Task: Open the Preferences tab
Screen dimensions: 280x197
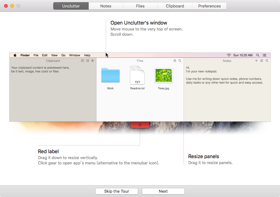Action: click(x=209, y=6)
